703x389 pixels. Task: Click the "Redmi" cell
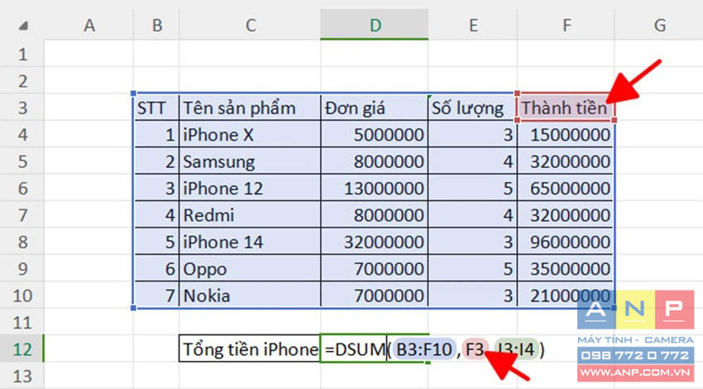pos(250,215)
